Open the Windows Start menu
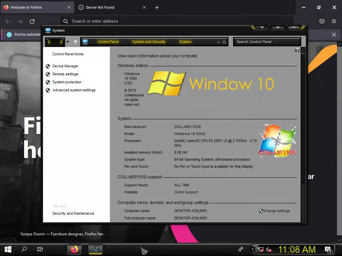This screenshot has width=342, height=256. click(x=8, y=249)
